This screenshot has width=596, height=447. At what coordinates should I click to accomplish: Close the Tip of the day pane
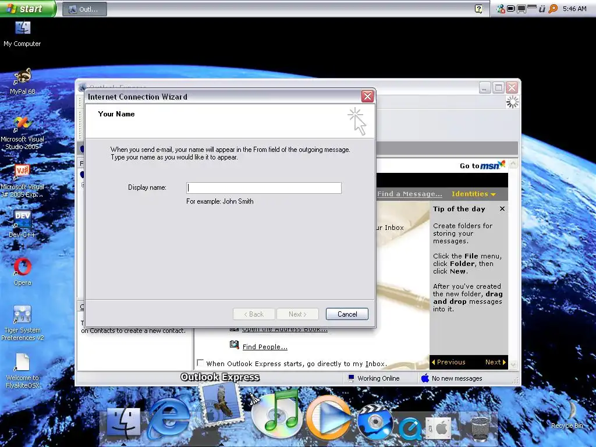(502, 209)
